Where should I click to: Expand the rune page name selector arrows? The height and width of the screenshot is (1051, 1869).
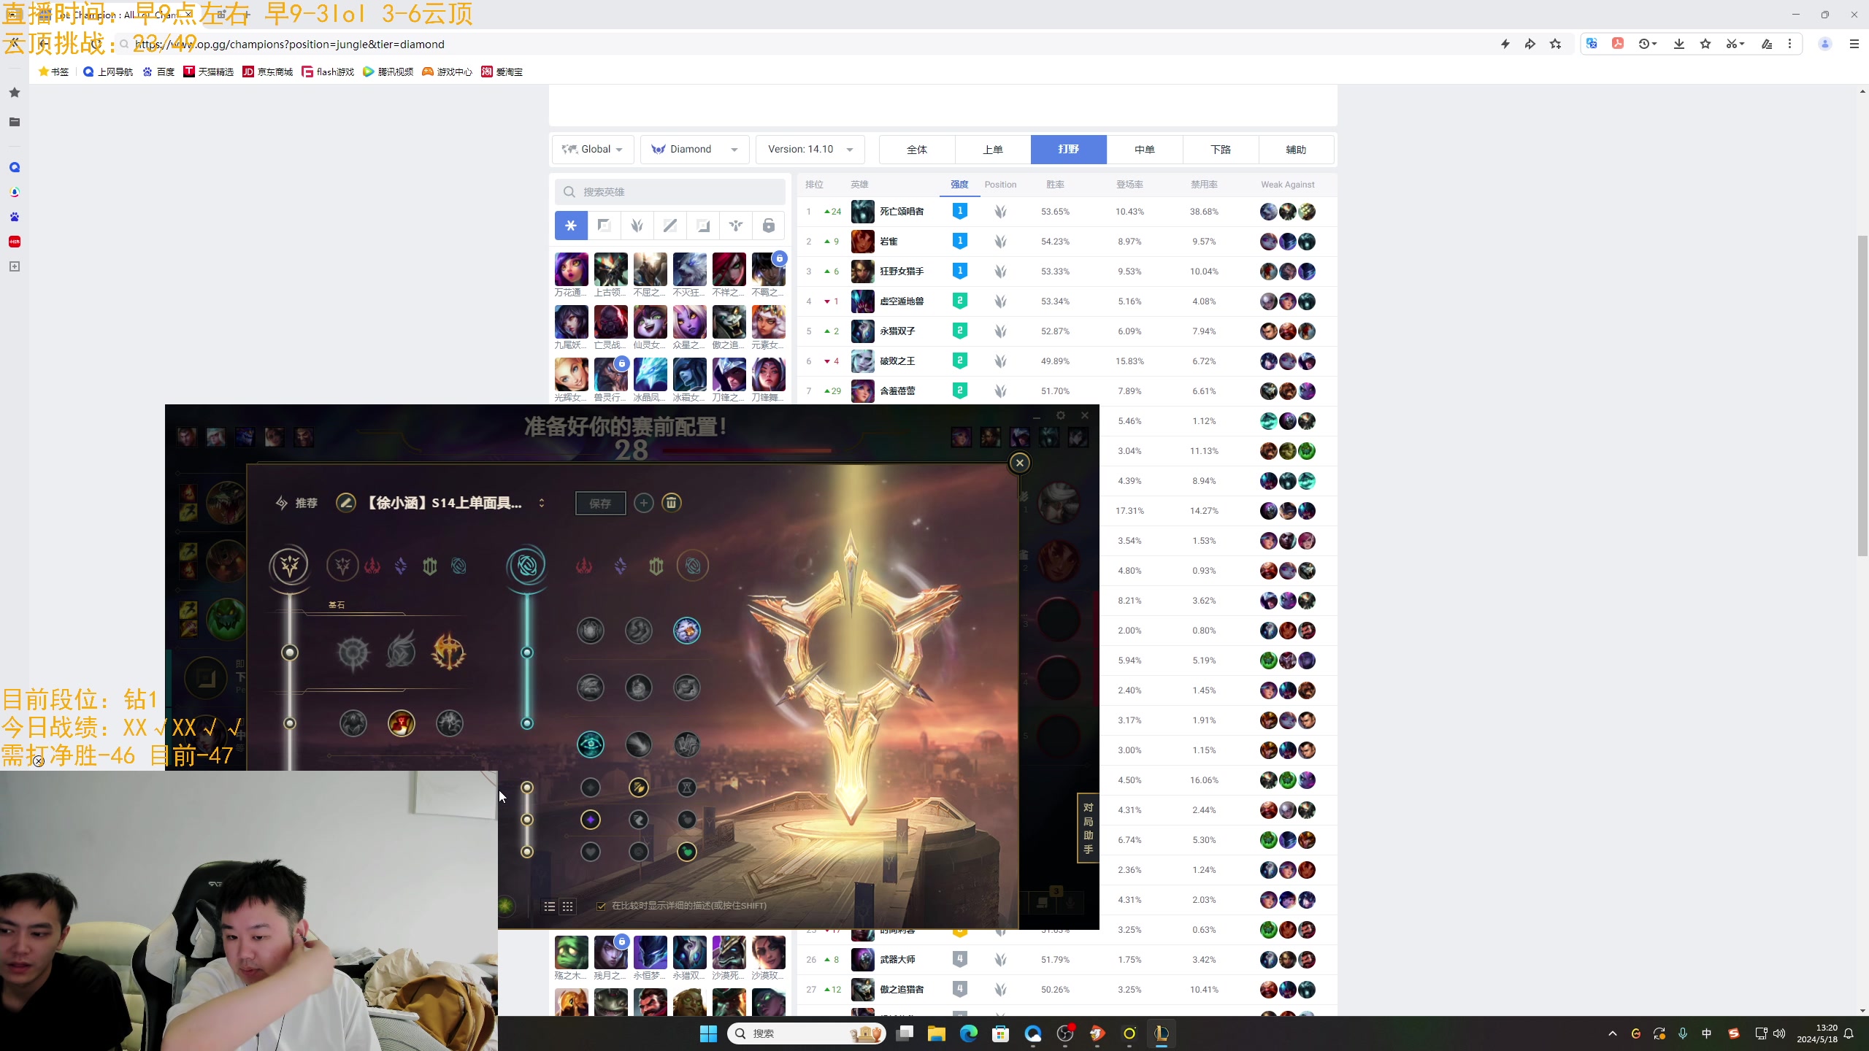pos(542,503)
